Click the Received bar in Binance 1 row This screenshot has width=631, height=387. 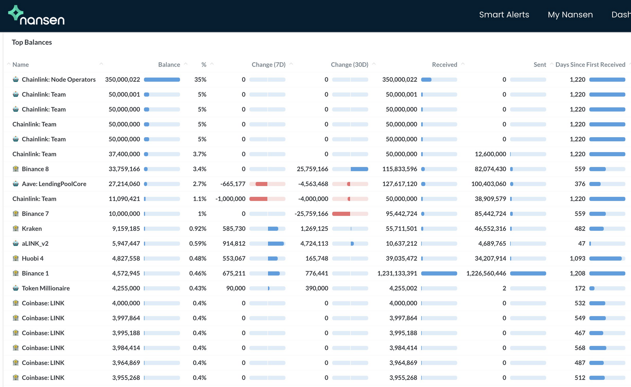pos(439,273)
